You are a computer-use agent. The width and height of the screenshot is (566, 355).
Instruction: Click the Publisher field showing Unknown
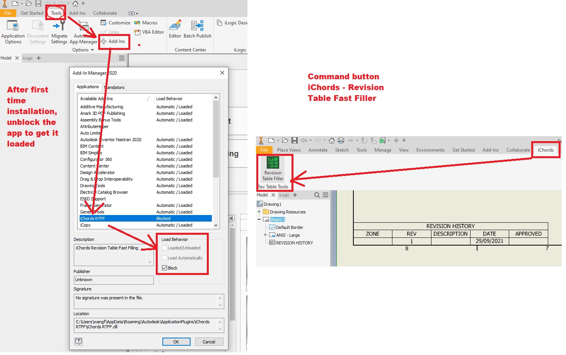coord(114,280)
